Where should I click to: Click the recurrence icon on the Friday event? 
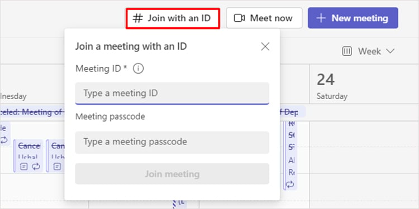click(290, 184)
